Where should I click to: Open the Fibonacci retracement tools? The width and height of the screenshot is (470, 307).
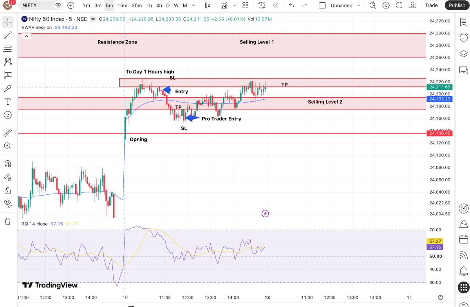[8, 48]
